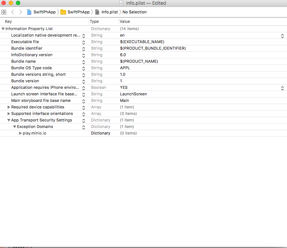Expand the Supported interface orientations array
The height and width of the screenshot is (248, 287).
(x=9, y=113)
